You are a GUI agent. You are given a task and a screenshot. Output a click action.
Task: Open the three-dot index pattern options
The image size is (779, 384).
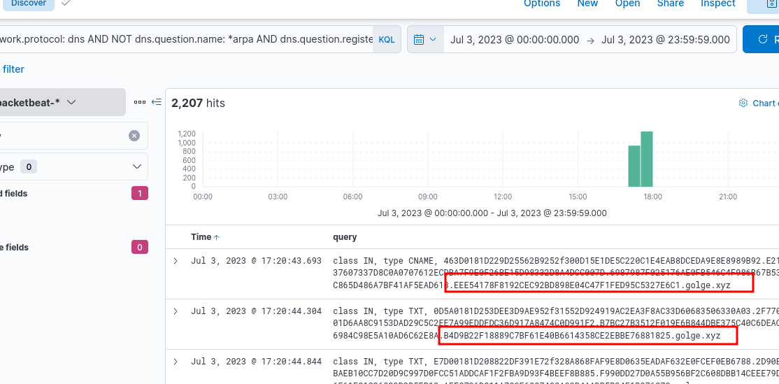tap(140, 102)
